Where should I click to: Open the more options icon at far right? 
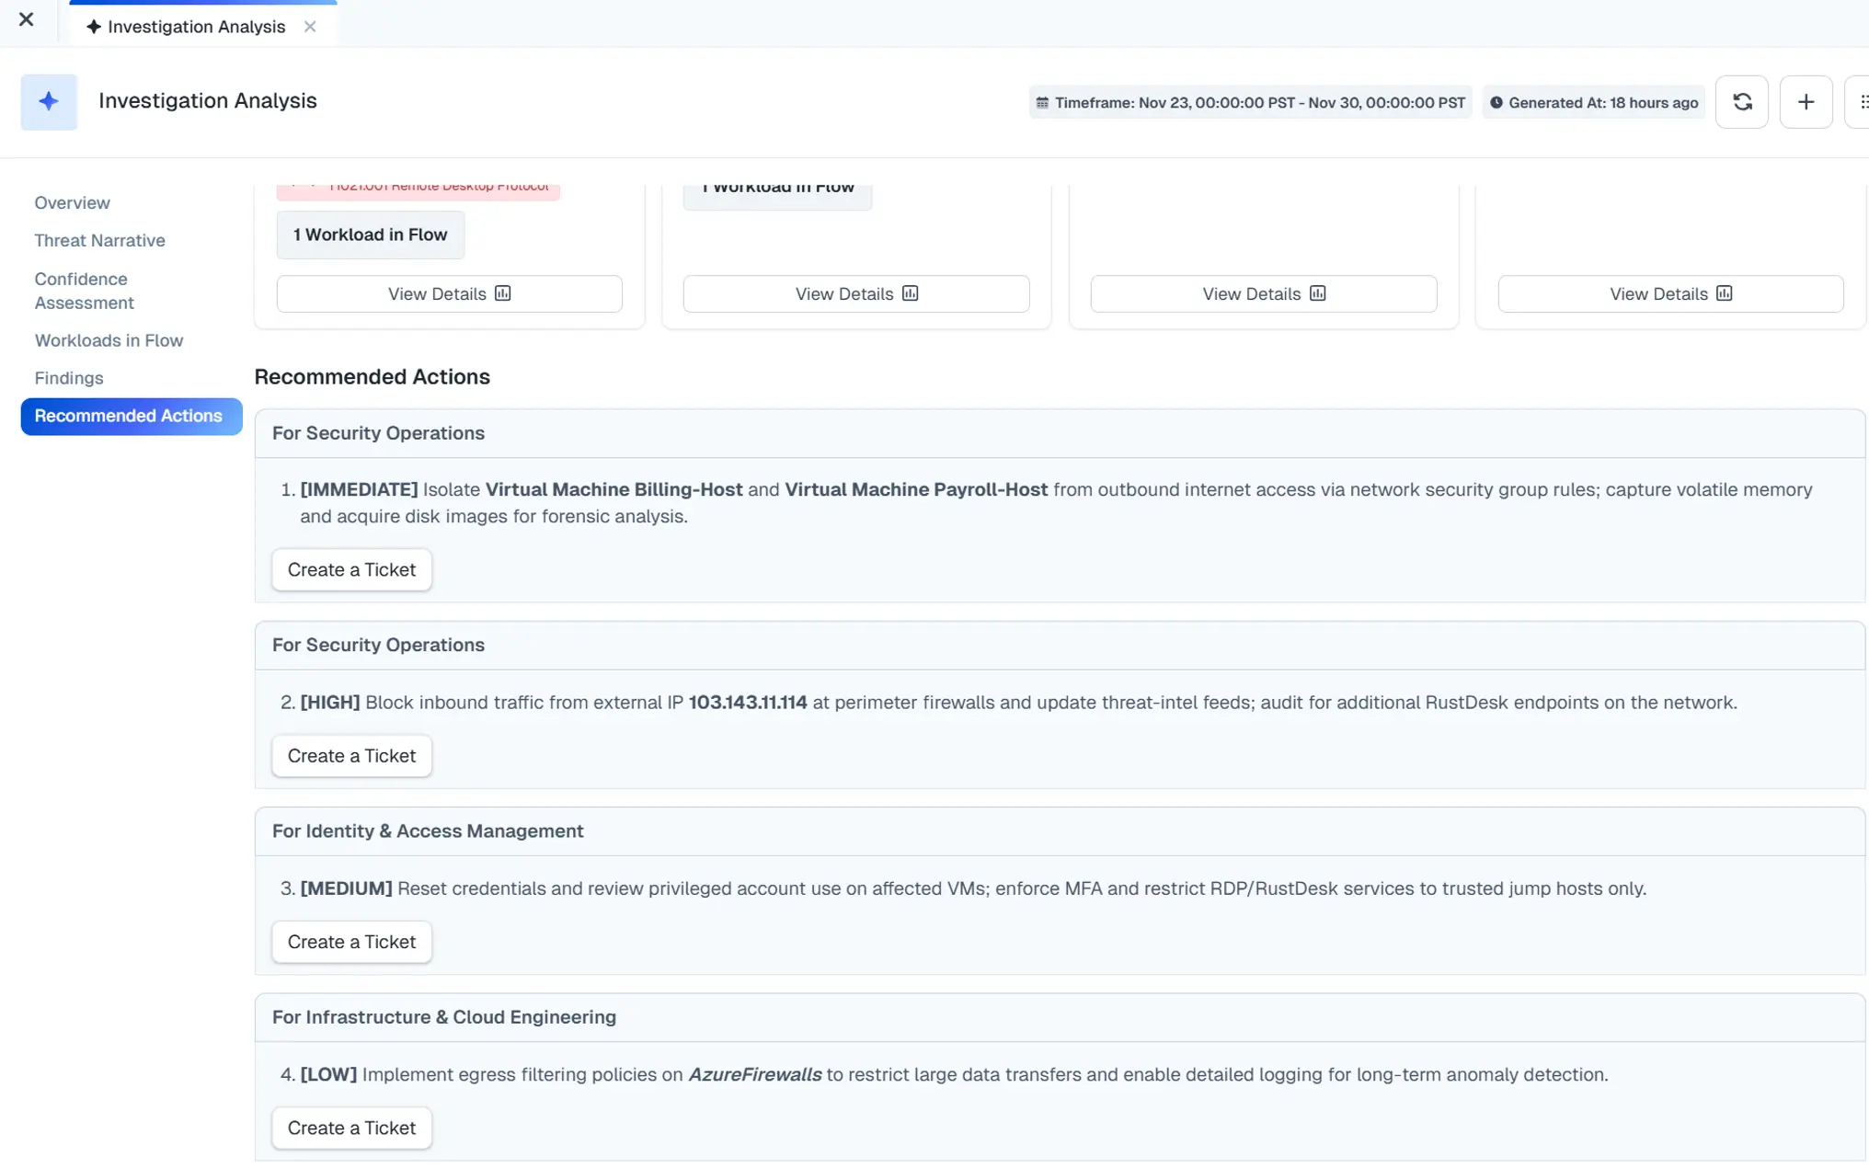pos(1862,102)
